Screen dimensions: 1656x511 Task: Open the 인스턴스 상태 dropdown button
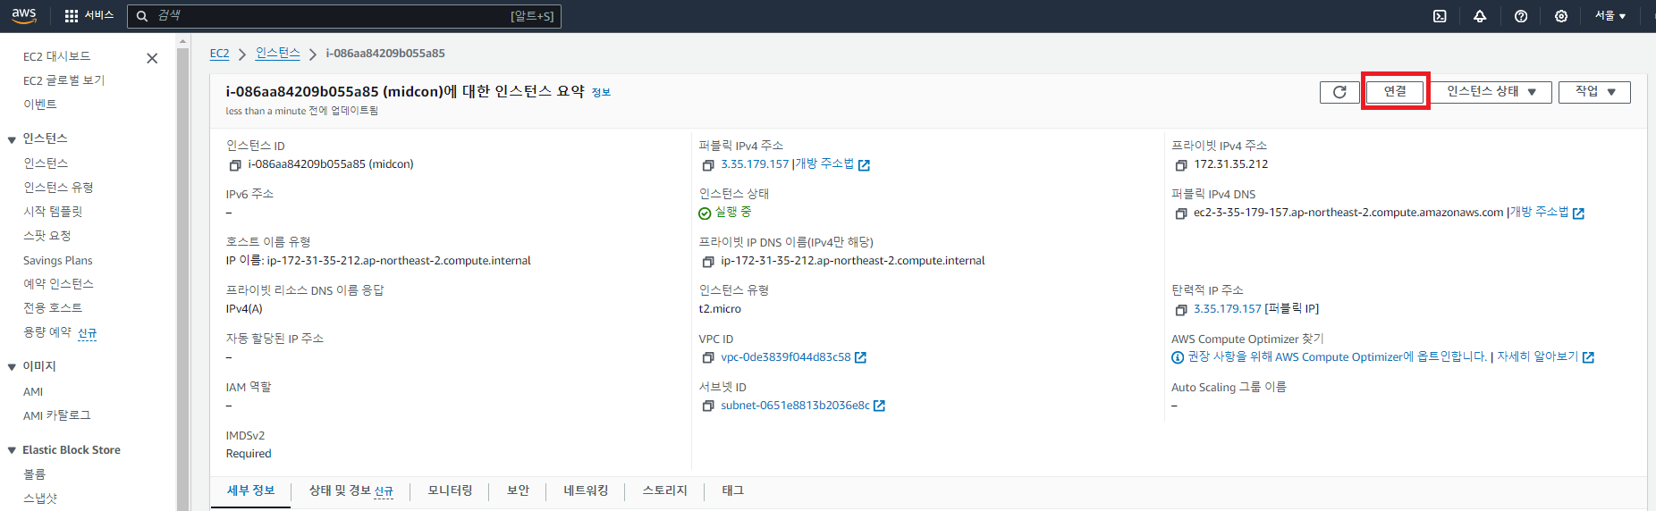tap(1491, 92)
